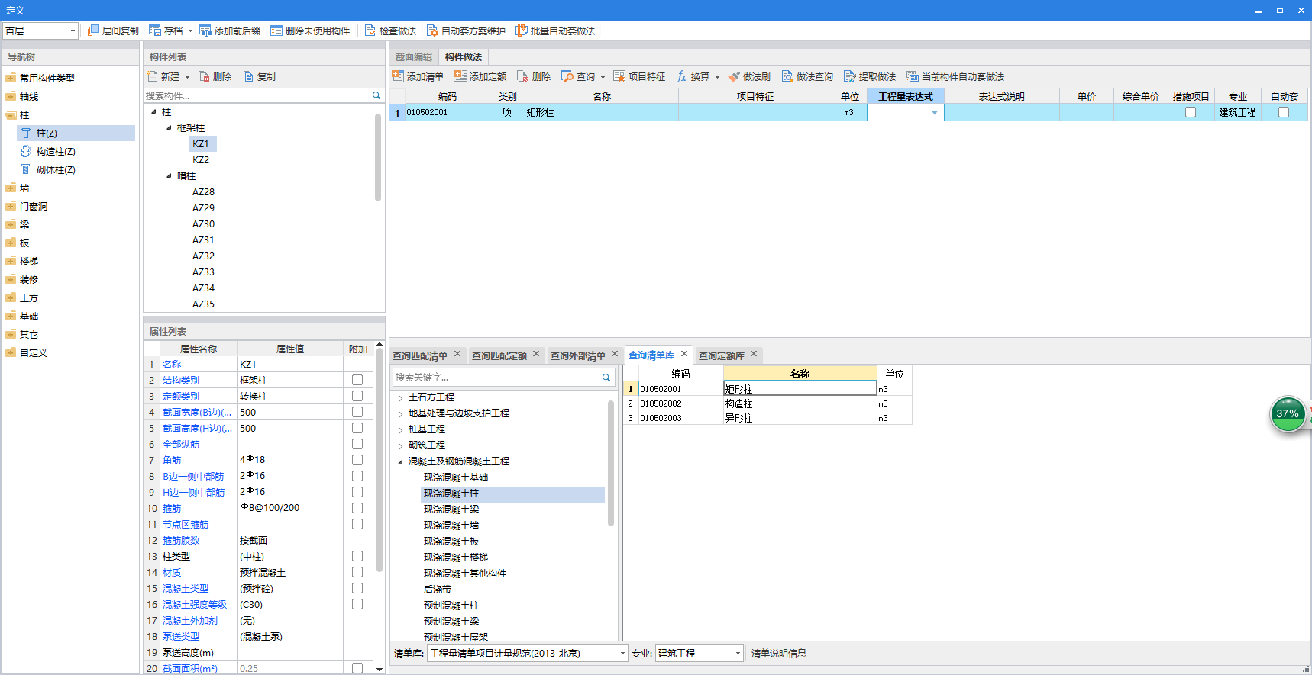Screen dimensions: 1312x675
Task: Toggle 措施项目 checkbox for 矩形柱 row
Action: tap(1190, 112)
